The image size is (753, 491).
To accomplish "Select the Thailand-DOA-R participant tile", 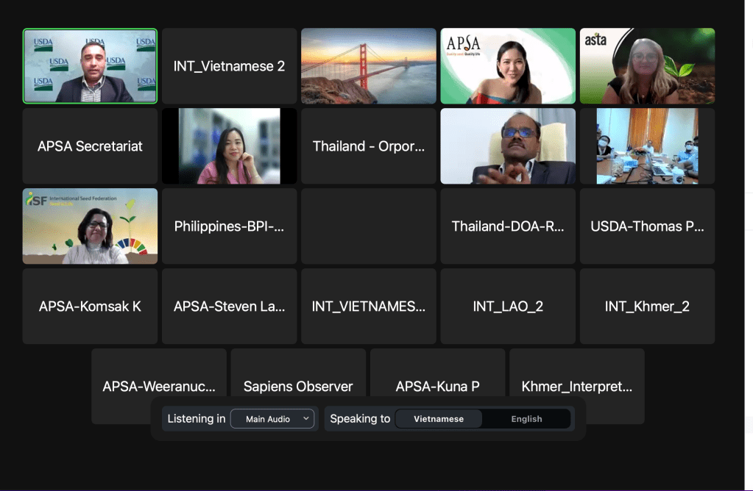I will tap(508, 226).
